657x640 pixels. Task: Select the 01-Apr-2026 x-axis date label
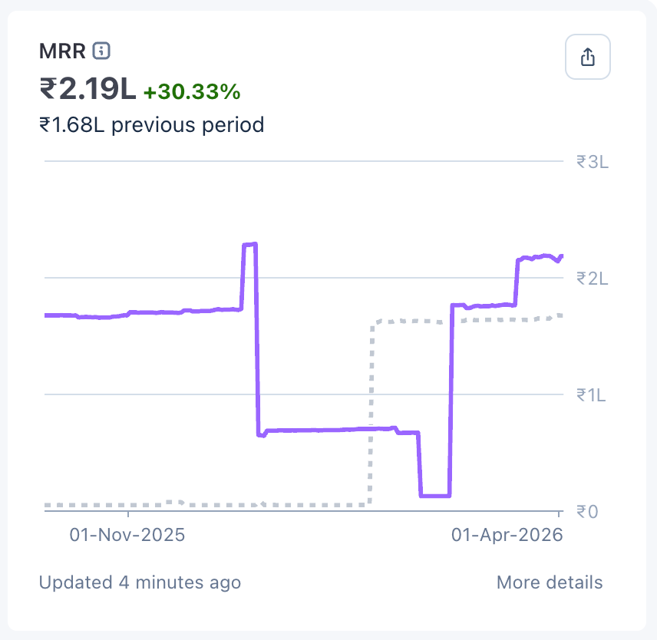click(506, 535)
